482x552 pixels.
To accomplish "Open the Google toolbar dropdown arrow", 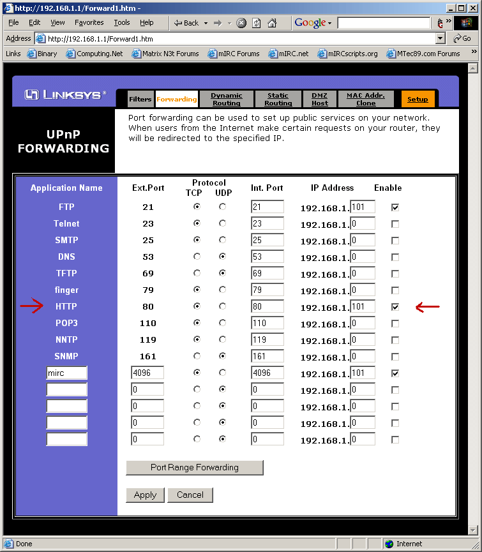I will point(330,23).
